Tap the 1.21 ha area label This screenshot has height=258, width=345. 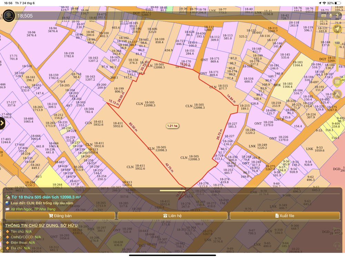[172, 126]
